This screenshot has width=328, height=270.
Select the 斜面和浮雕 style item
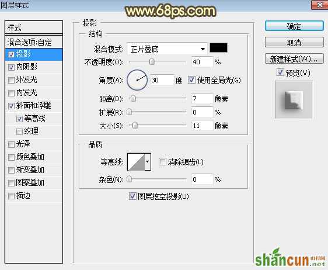click(x=33, y=106)
